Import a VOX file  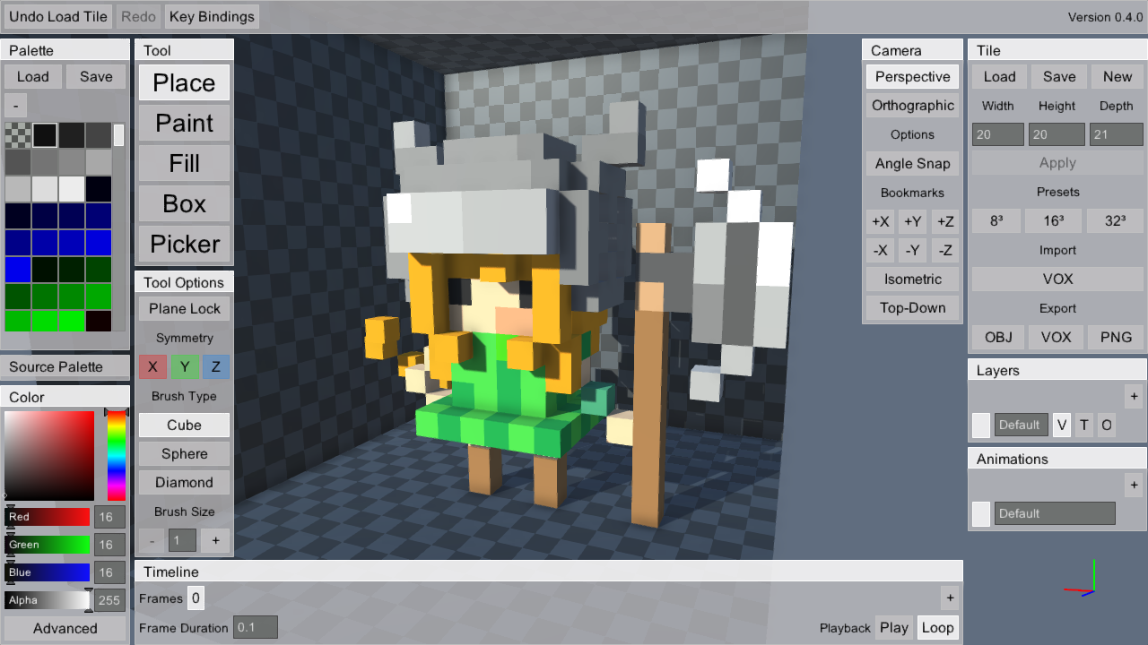(x=1057, y=279)
